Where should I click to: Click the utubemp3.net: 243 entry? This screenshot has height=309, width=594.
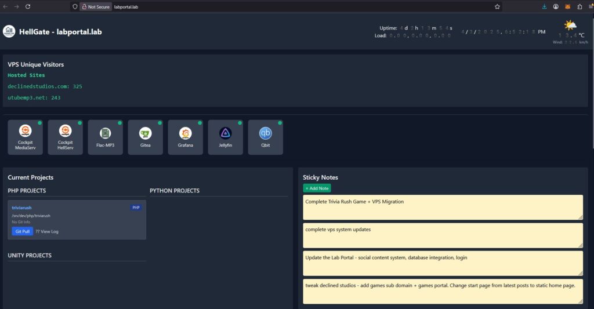tap(34, 98)
